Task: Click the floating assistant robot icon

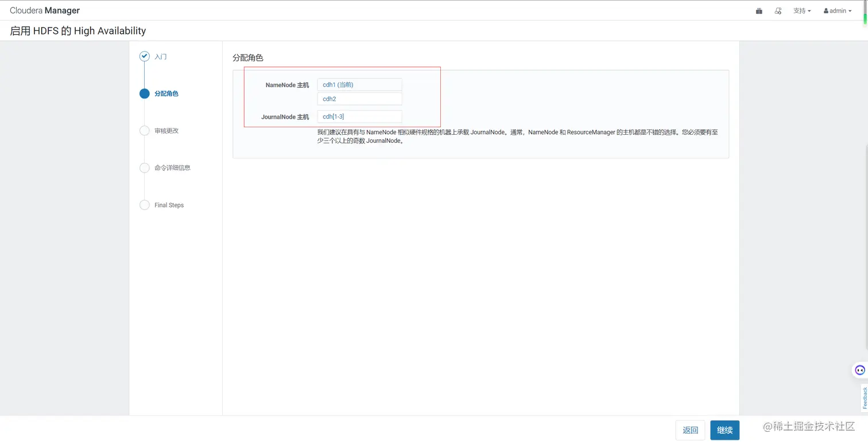Action: click(860, 370)
